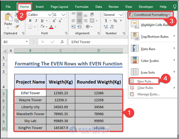Toggle Wrap Text icon
This screenshot has width=179, height=139.
click(92, 14)
